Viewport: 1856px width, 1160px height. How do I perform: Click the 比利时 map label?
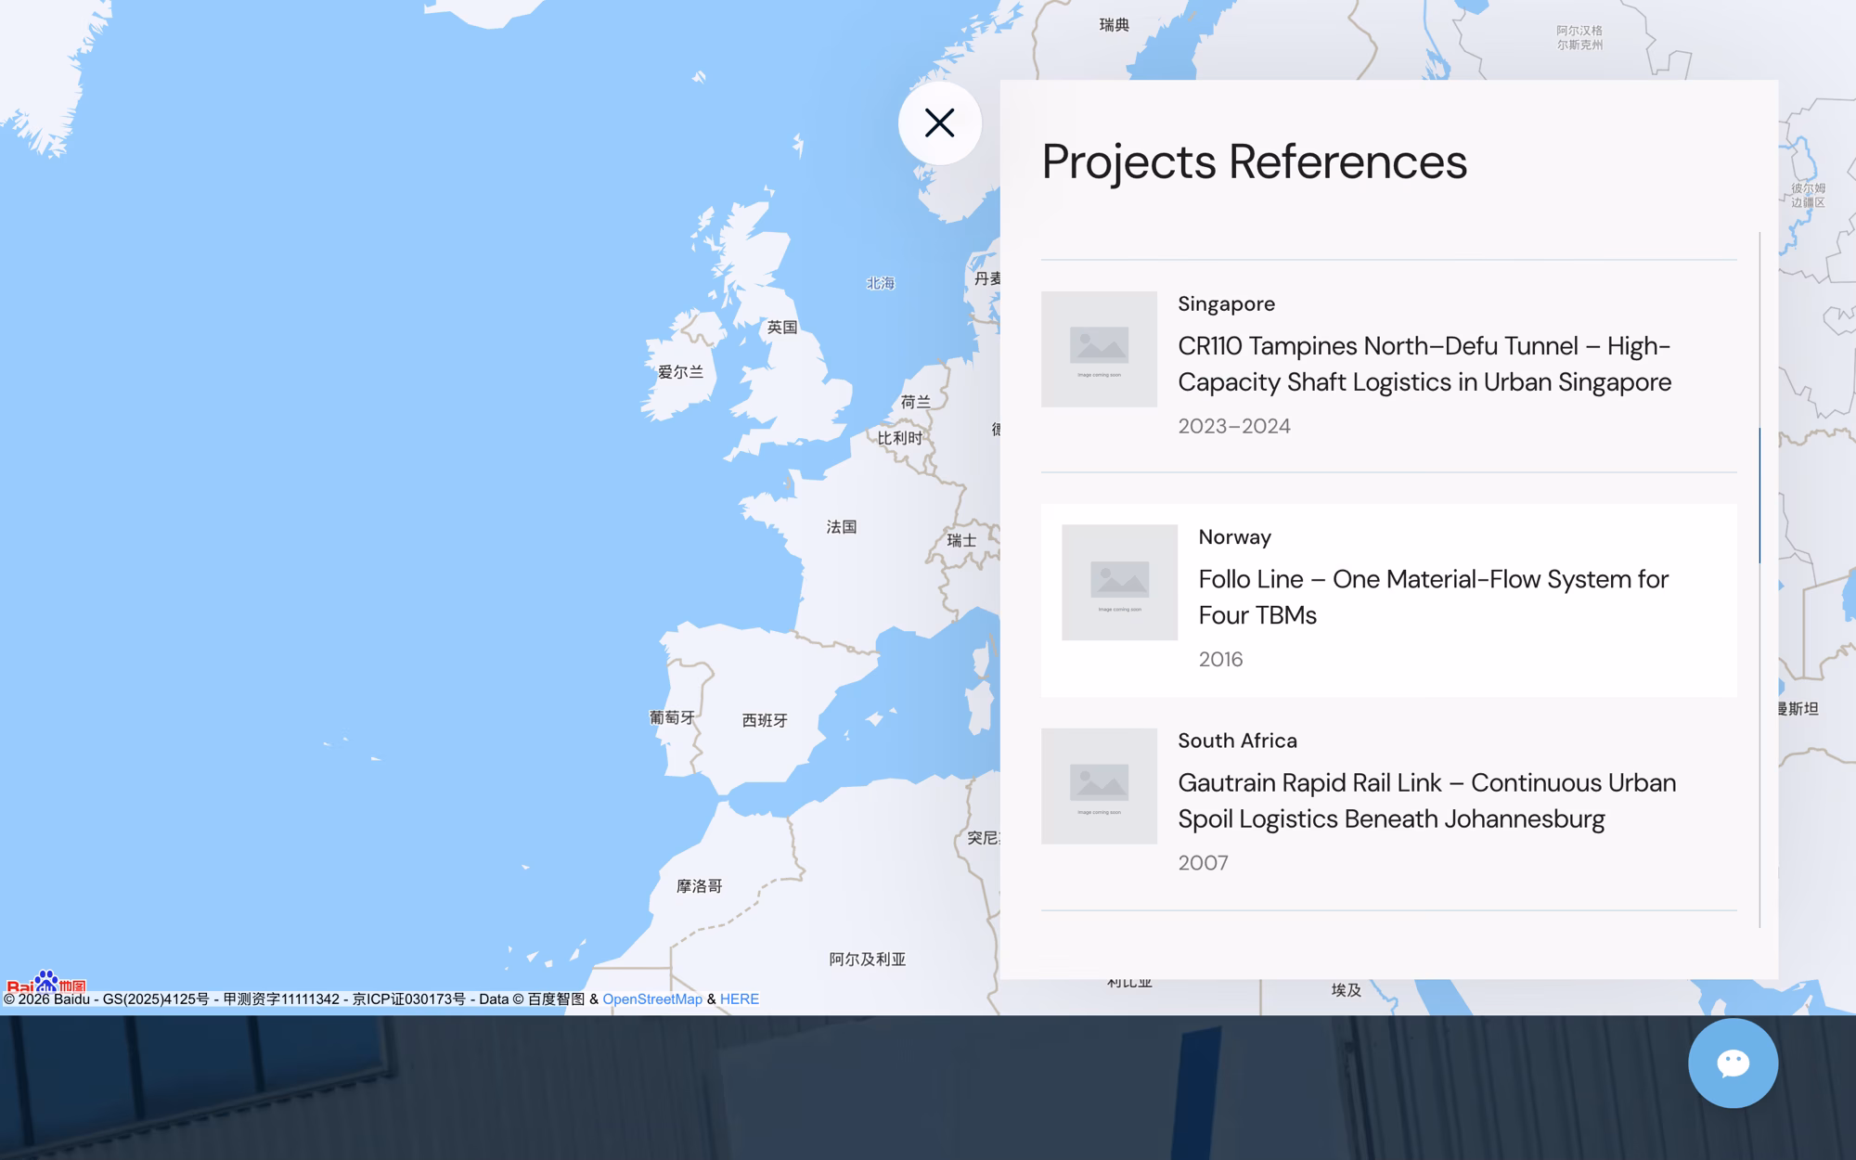(900, 438)
